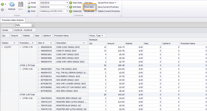Click Delete Current Pivotview
The height and width of the screenshot is (111, 207).
pyautogui.click(x=109, y=11)
